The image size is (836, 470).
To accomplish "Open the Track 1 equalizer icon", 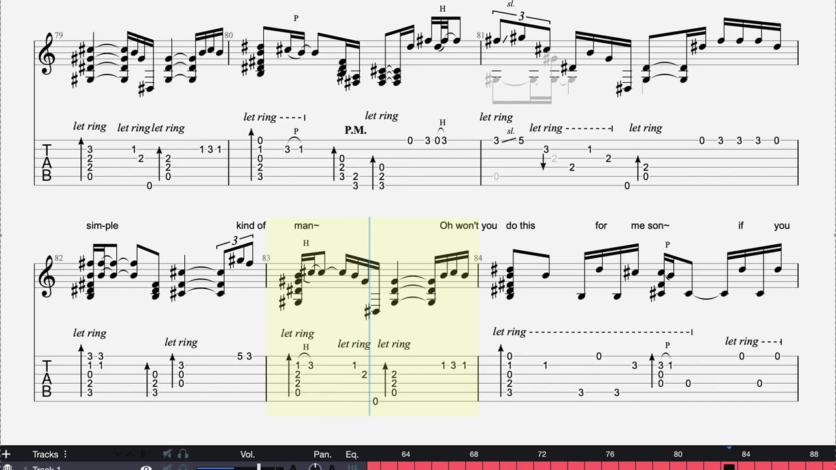I will pos(352,467).
